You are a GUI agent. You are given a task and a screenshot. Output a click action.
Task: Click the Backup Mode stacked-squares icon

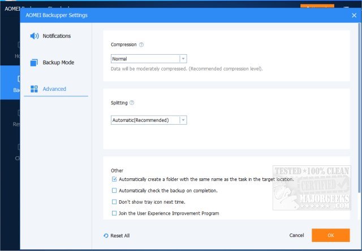pos(34,63)
